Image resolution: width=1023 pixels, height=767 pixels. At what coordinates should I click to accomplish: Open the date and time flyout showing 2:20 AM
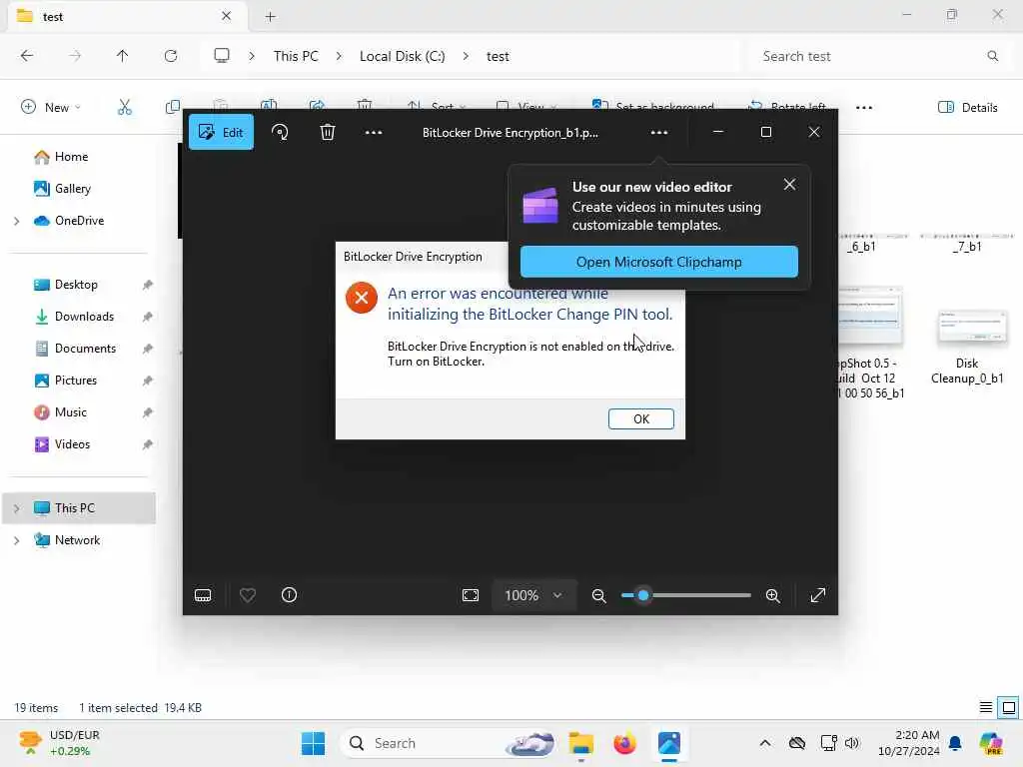coord(909,743)
